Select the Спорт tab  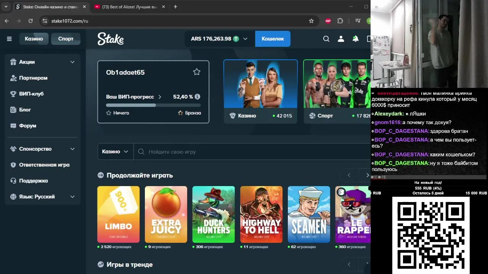tap(66, 39)
